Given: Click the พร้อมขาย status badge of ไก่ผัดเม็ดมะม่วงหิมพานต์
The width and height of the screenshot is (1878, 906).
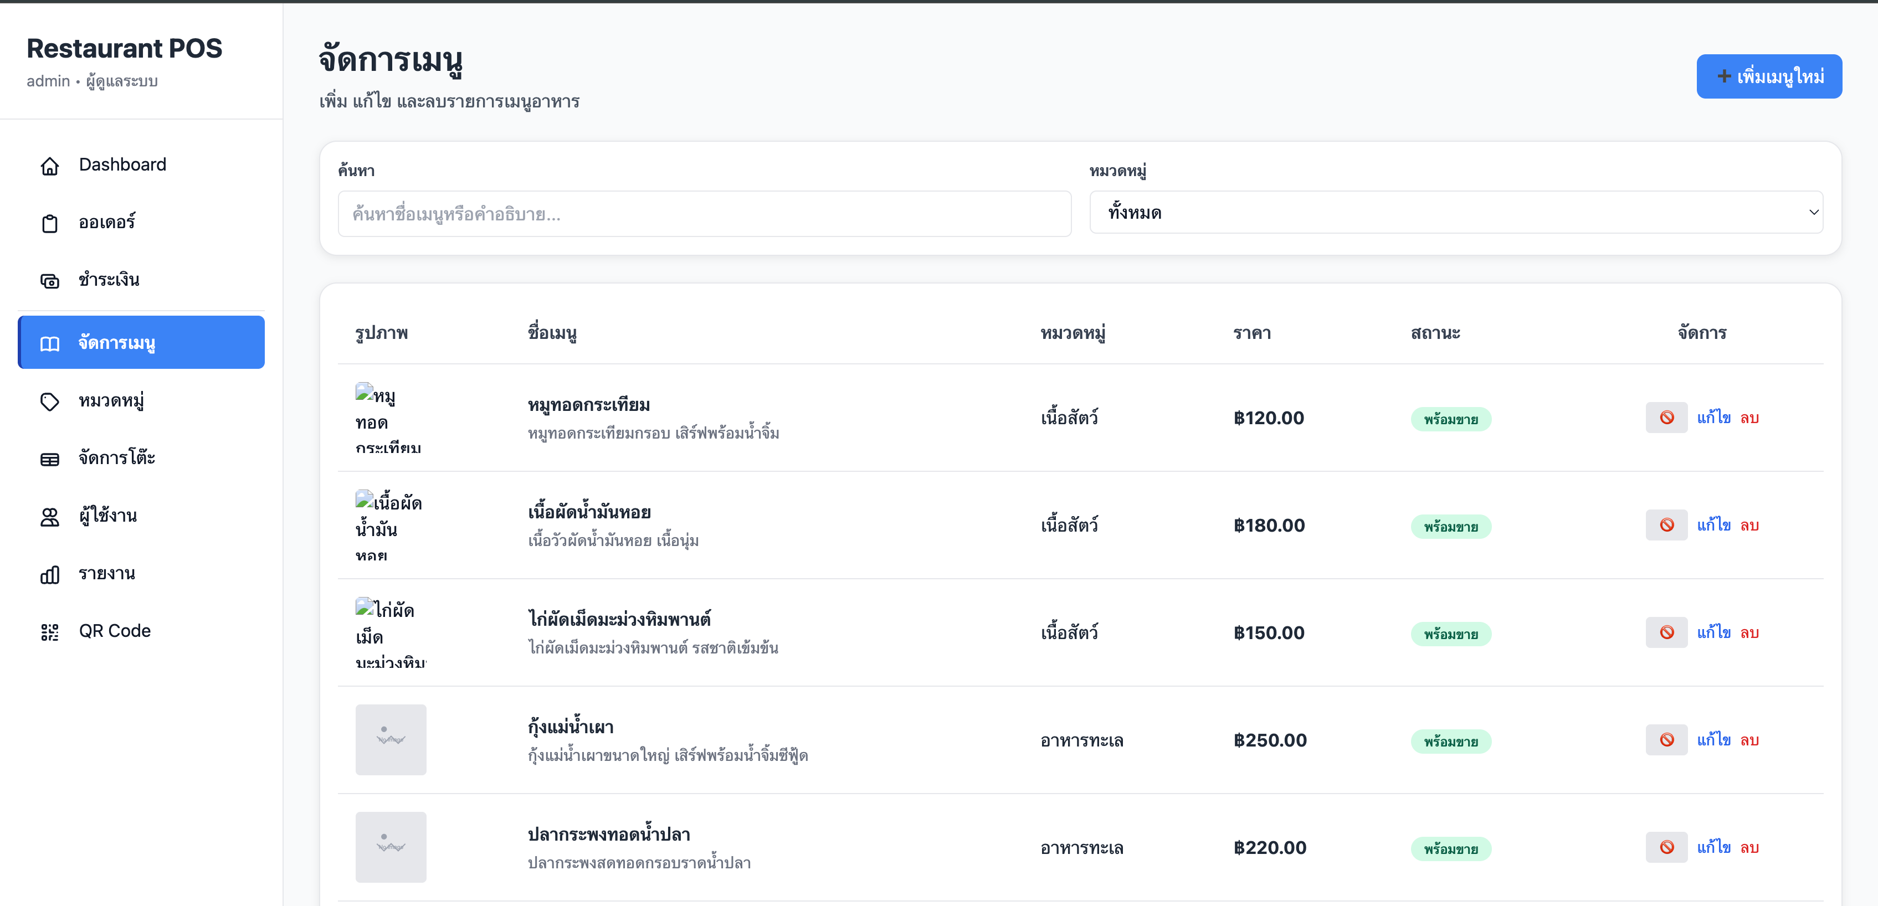Looking at the screenshot, I should (1451, 634).
